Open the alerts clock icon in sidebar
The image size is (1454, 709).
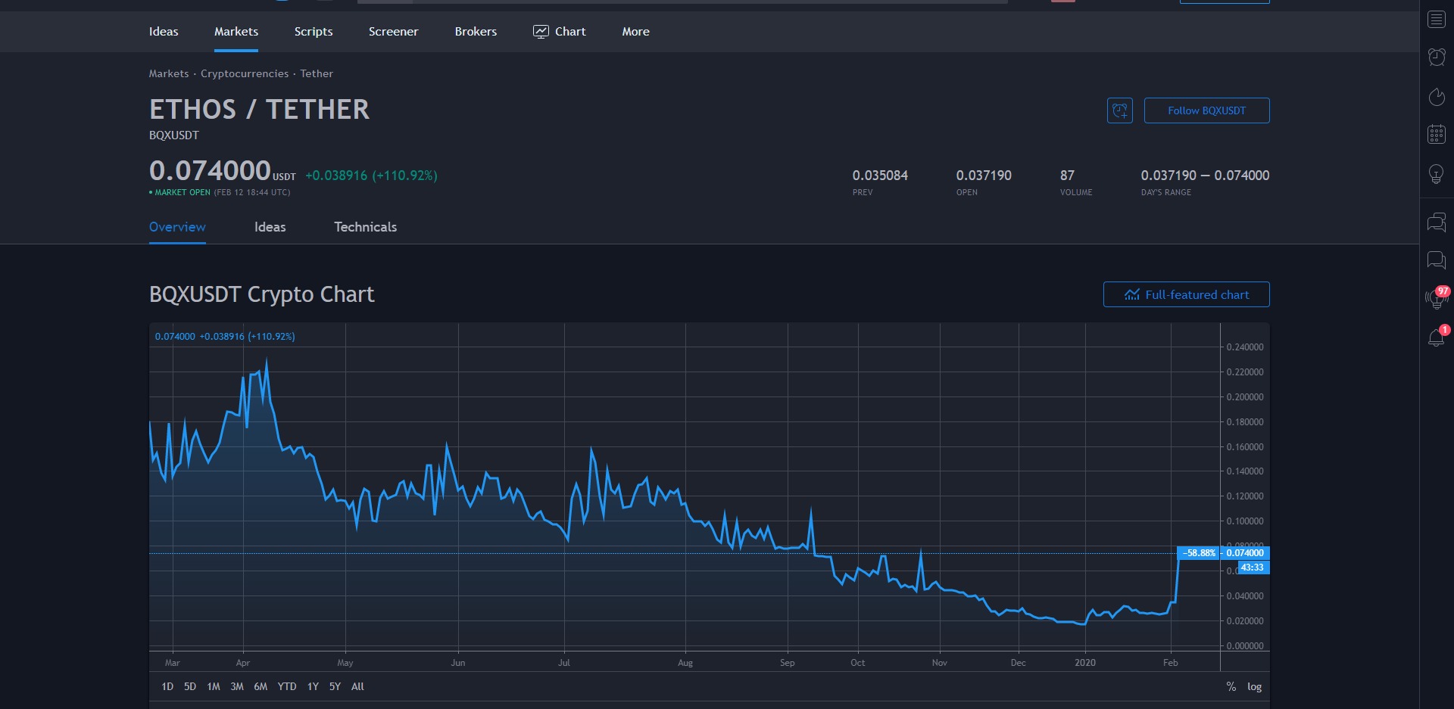[x=1437, y=57]
